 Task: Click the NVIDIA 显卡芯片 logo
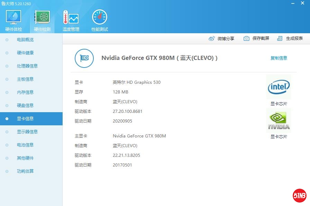[279, 121]
